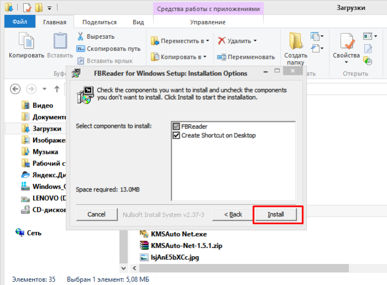Select the KMSAuto-Net-1.5.1.zip archive
Image resolution: width=387 pixels, height=285 pixels.
coord(181,246)
